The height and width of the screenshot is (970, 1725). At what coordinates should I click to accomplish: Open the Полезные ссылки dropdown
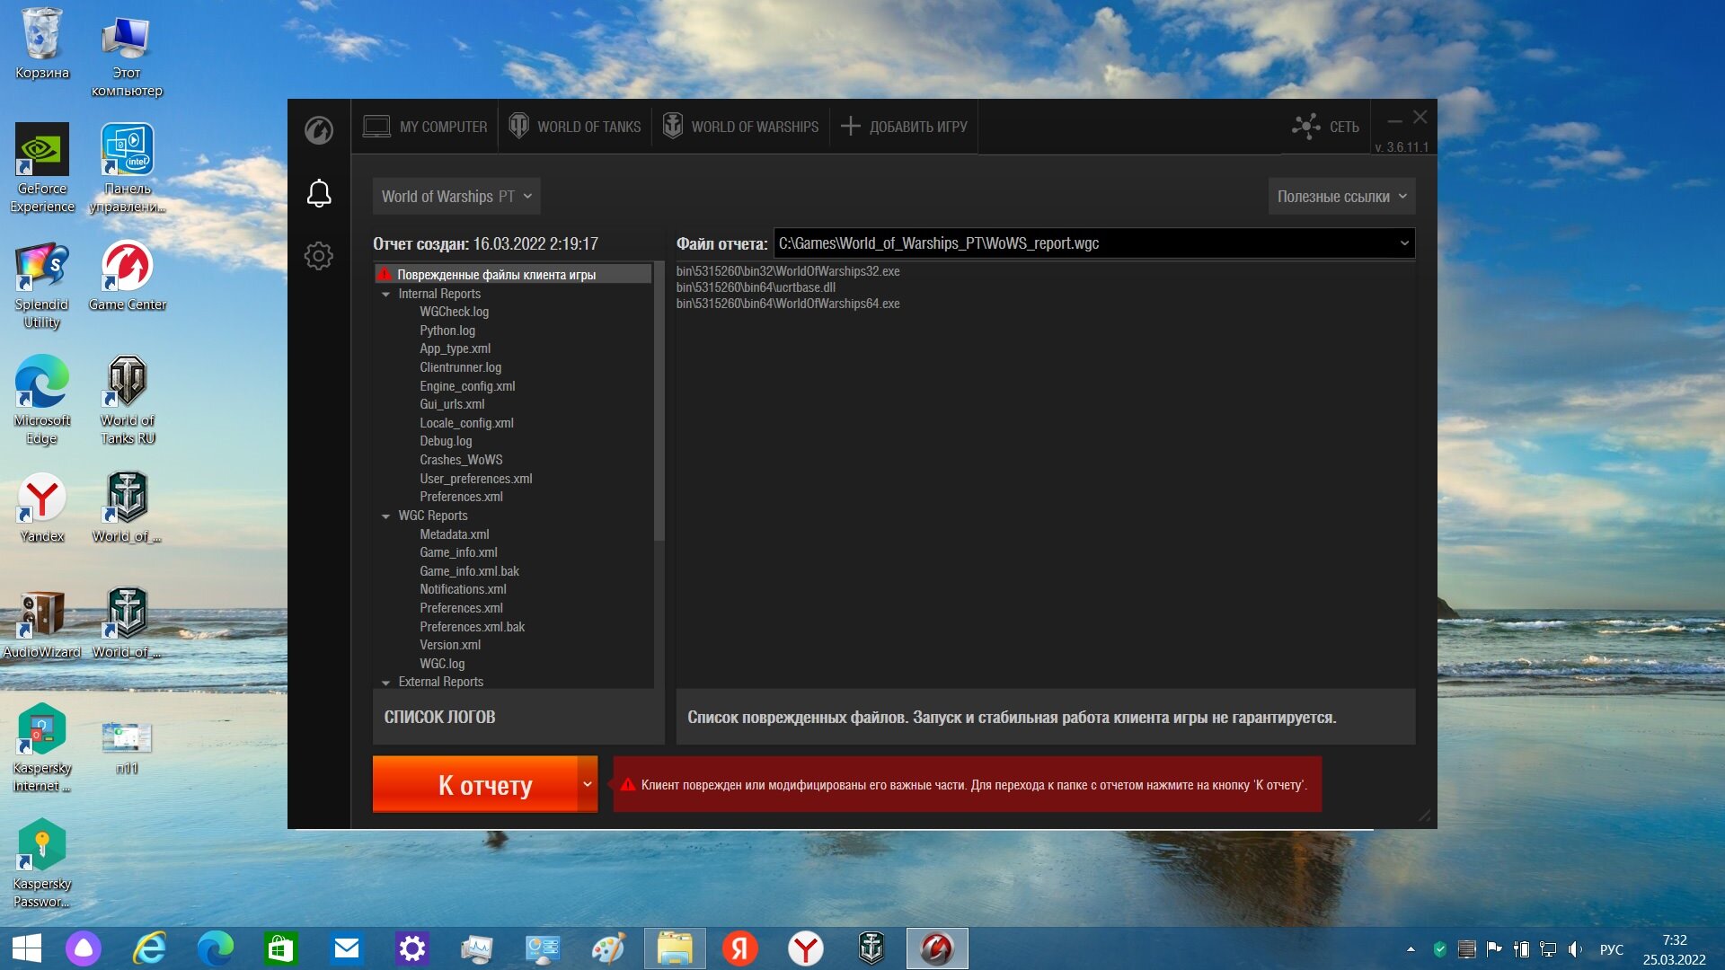1341,197
